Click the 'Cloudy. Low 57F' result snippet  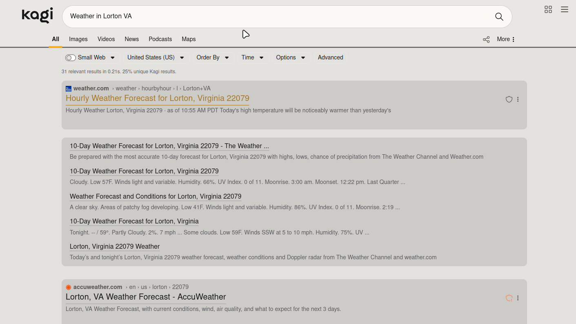click(237, 182)
